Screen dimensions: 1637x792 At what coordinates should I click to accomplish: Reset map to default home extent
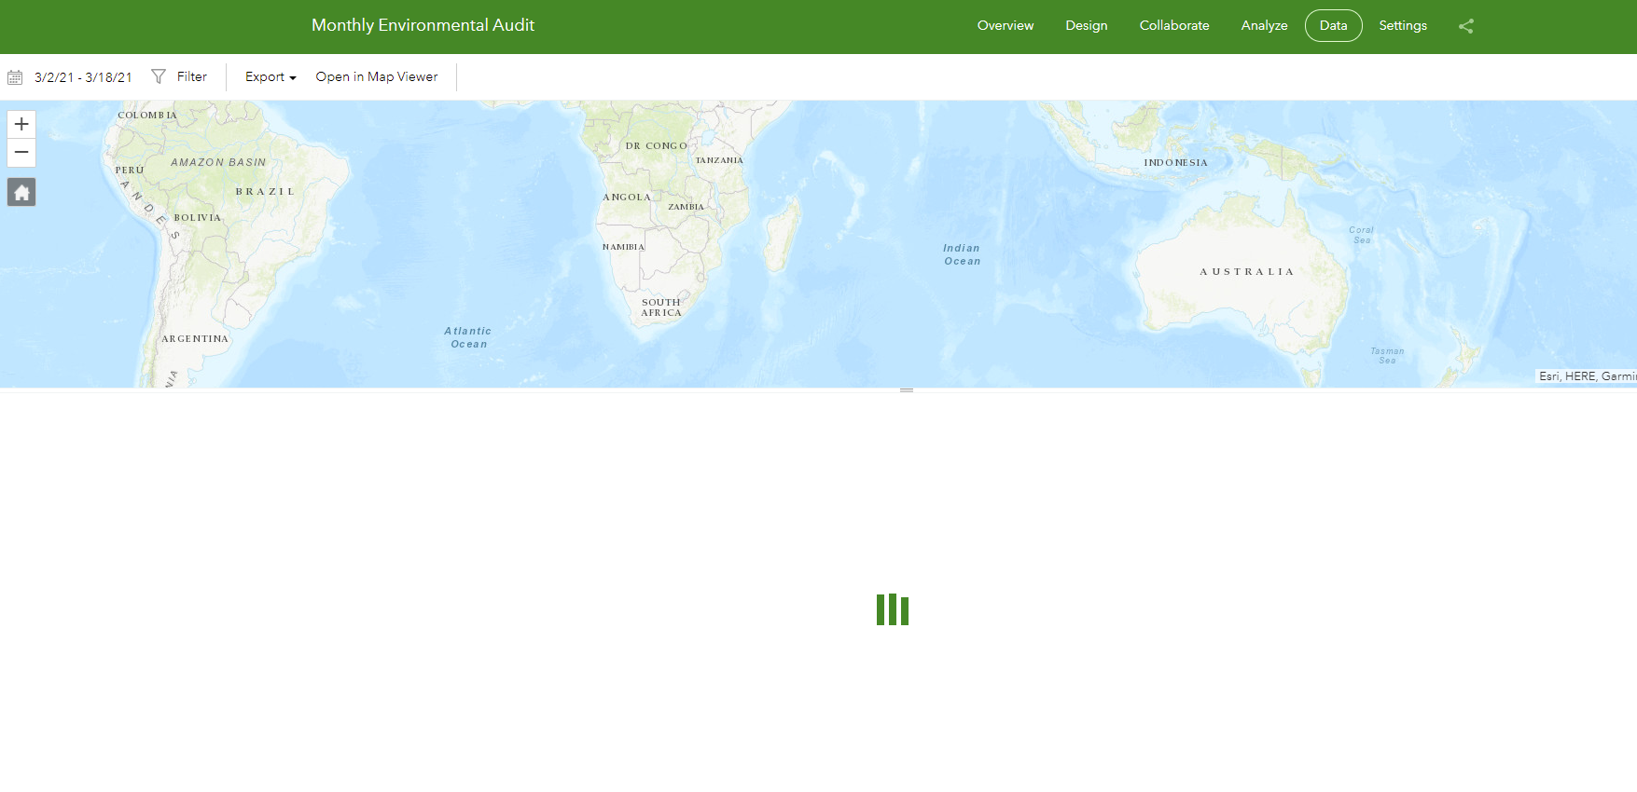(x=21, y=192)
